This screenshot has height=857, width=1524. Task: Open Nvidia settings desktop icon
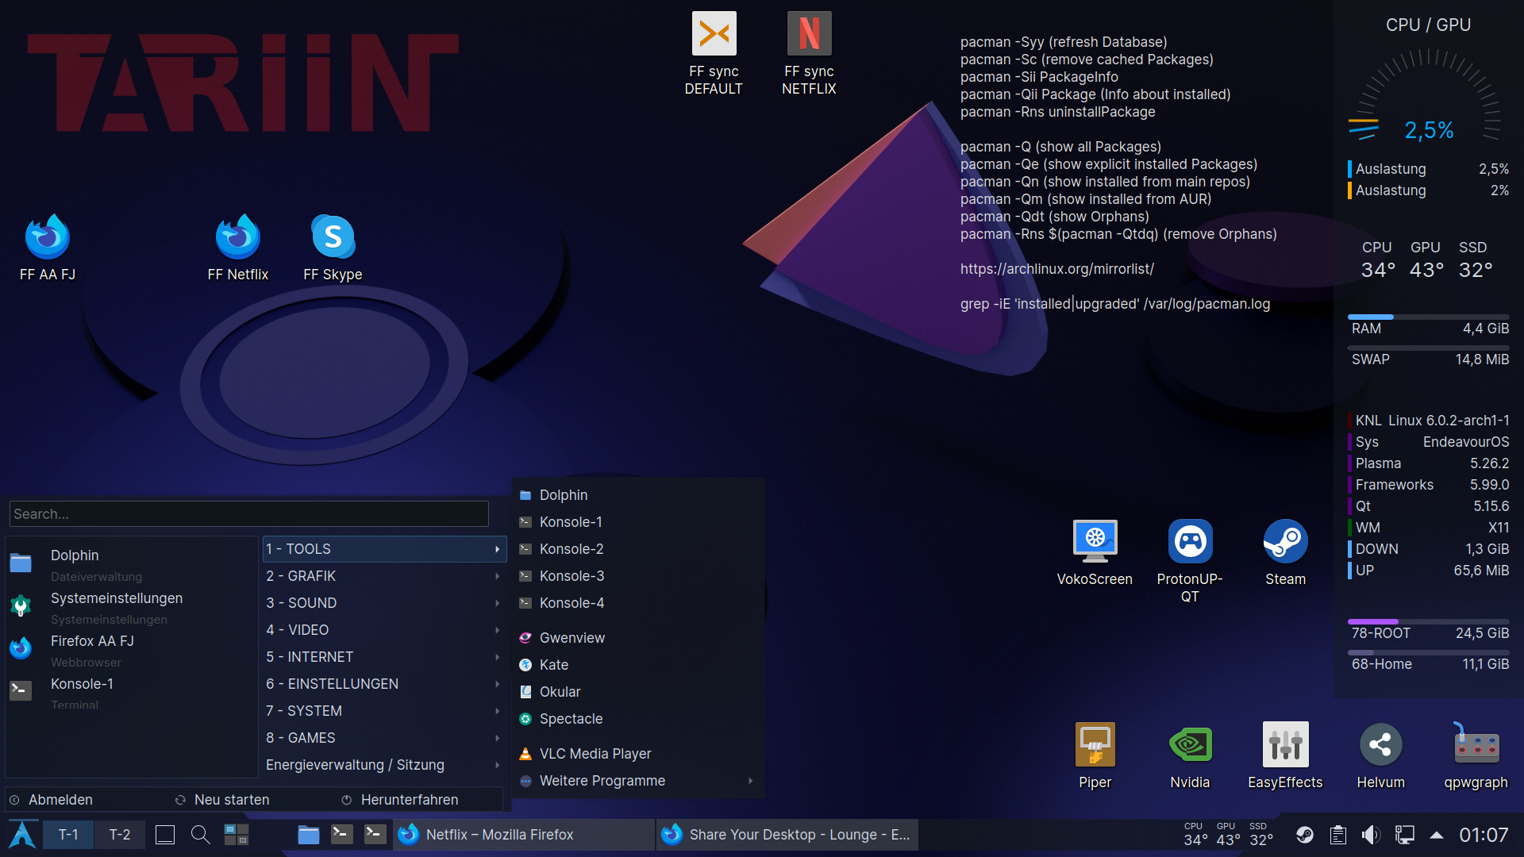pyautogui.click(x=1190, y=755)
